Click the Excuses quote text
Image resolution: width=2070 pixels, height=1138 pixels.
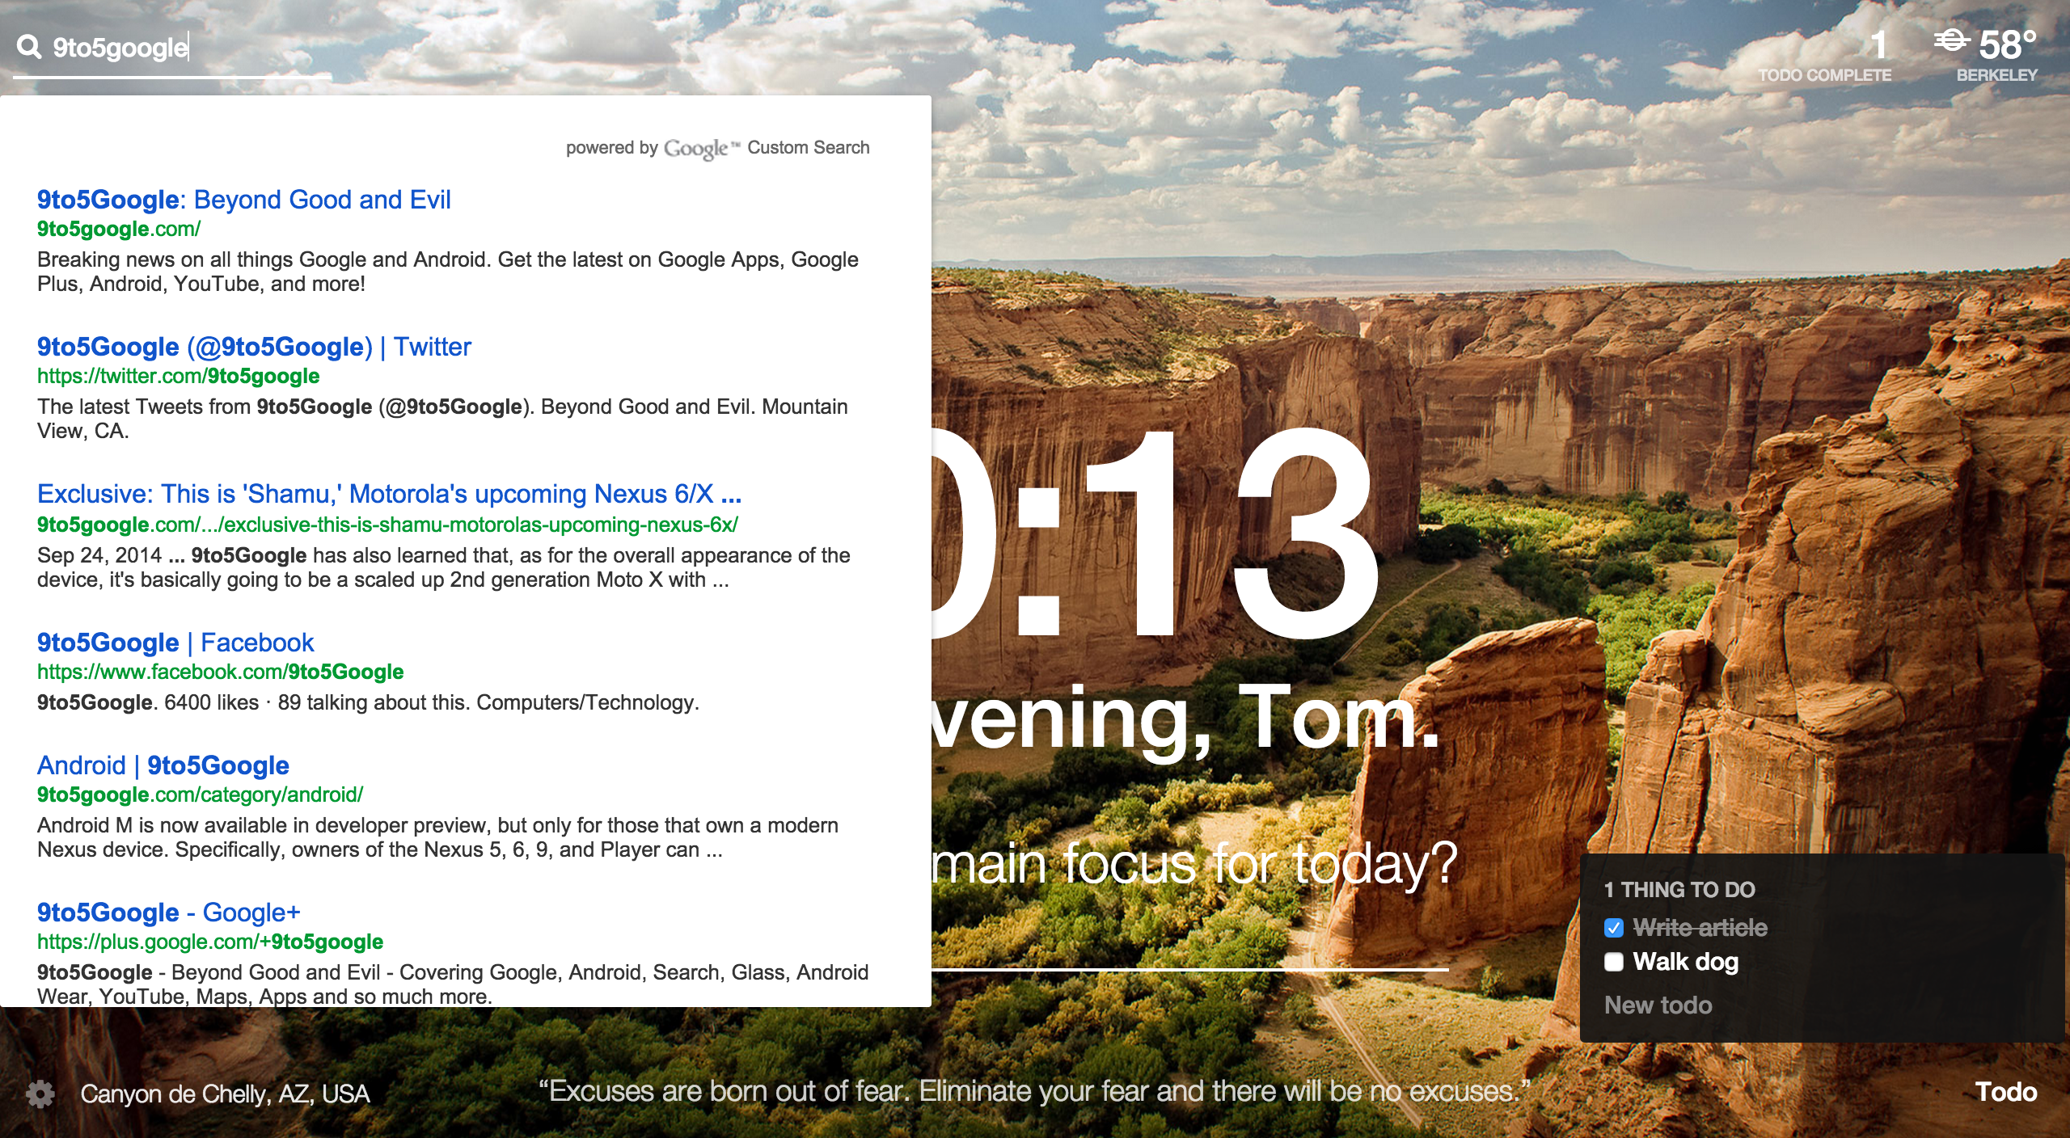(x=1035, y=1091)
